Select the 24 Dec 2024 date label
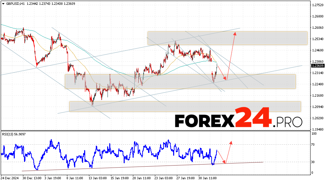Image resolution: width=326 pixels, height=182 pixels. pos(10,178)
